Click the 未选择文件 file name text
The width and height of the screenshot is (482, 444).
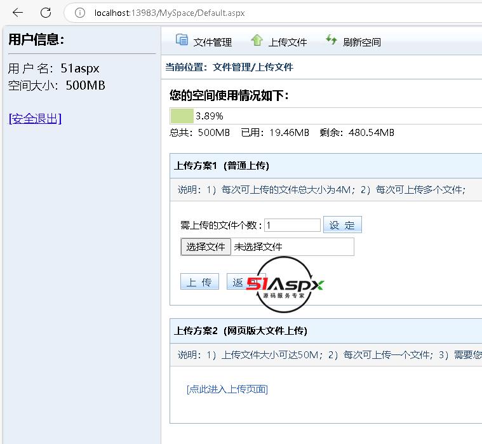(x=258, y=246)
